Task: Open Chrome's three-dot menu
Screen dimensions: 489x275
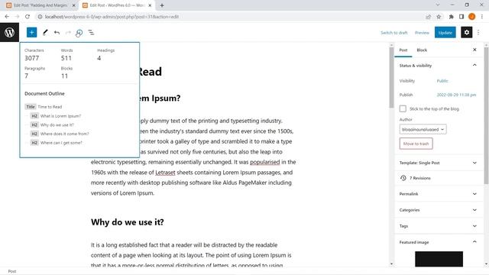Action: coord(482,17)
